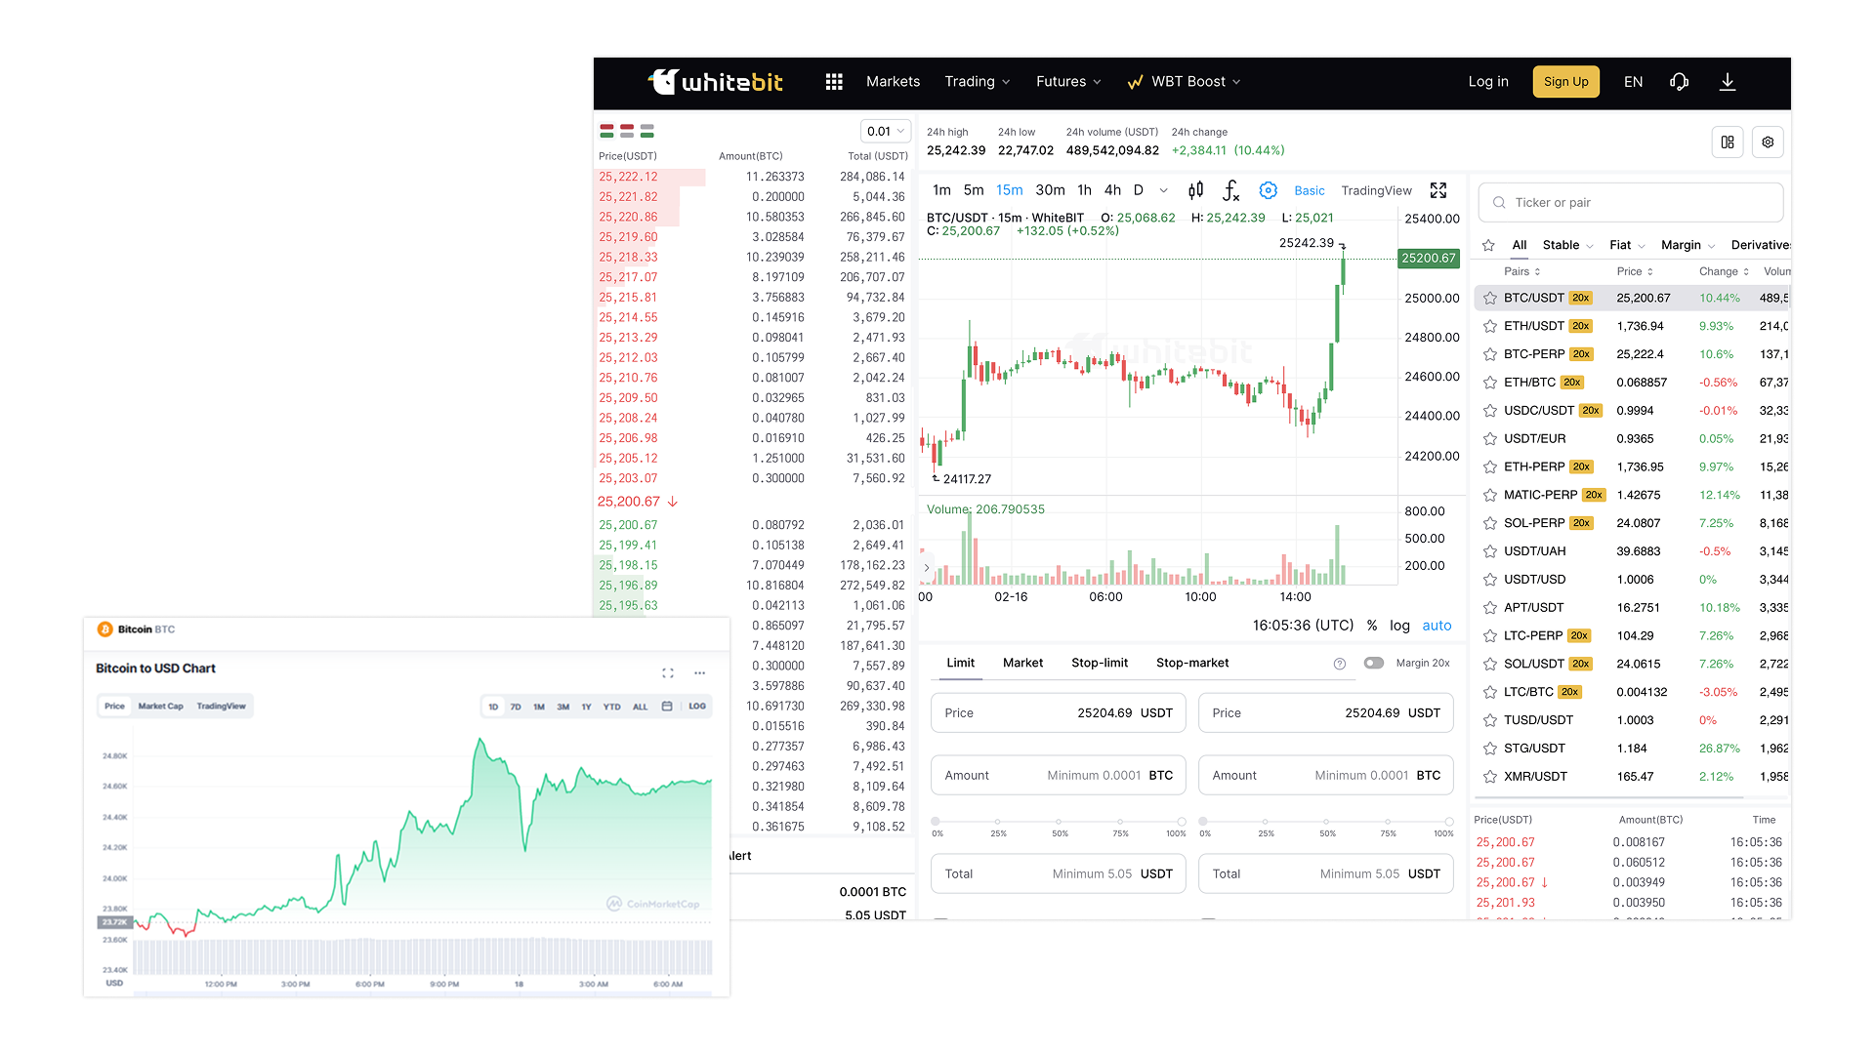Open the page settings gear icon

point(1768,142)
